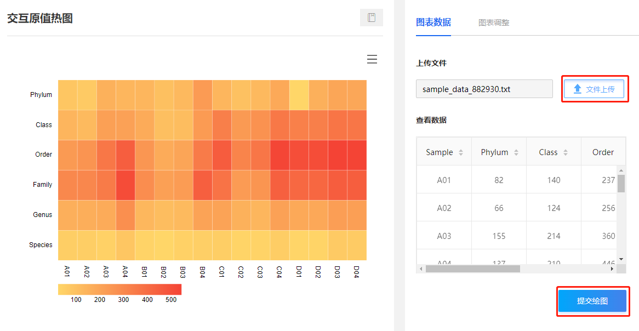
Task: Click the table's scroll-right arrow
Action: (x=613, y=269)
